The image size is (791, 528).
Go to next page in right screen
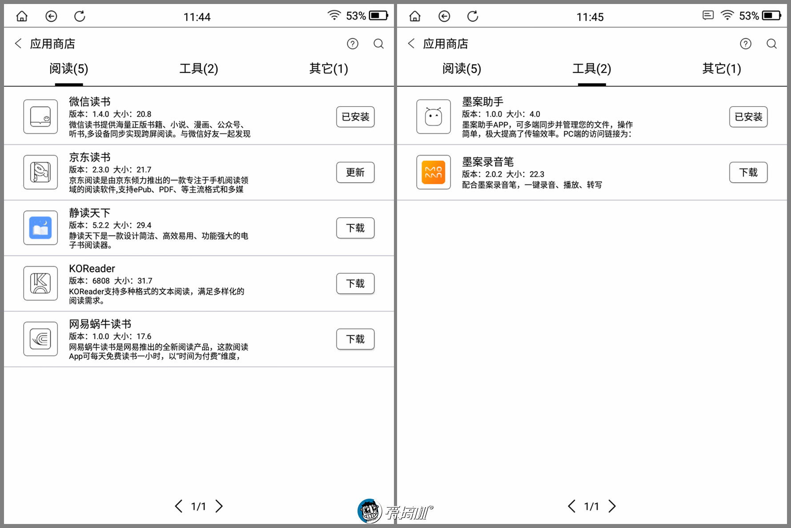click(612, 506)
